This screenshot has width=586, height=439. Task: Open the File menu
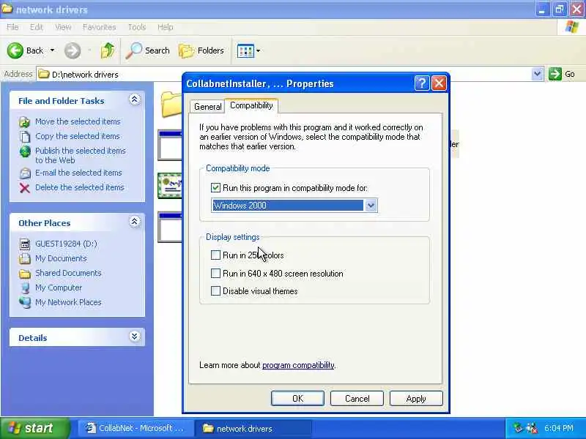(x=12, y=27)
